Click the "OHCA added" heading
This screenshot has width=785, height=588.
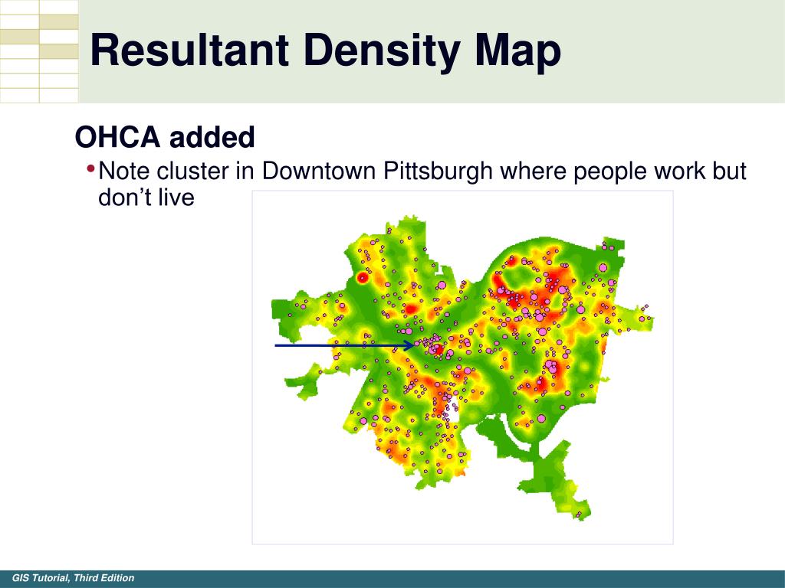point(165,137)
